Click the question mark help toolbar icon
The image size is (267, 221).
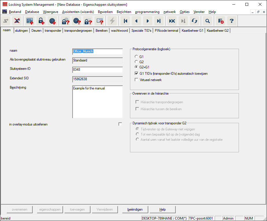click(231, 21)
